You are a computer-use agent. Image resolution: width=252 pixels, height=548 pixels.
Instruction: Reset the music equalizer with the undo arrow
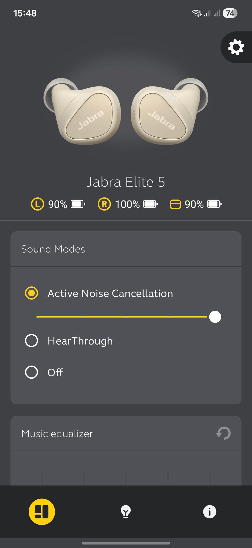(x=223, y=433)
